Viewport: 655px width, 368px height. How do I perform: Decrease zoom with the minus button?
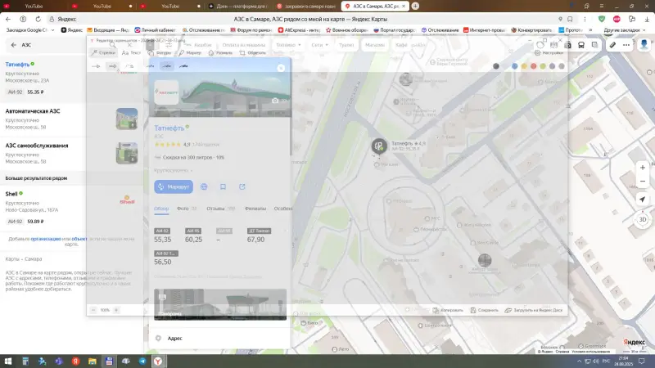(x=93, y=310)
